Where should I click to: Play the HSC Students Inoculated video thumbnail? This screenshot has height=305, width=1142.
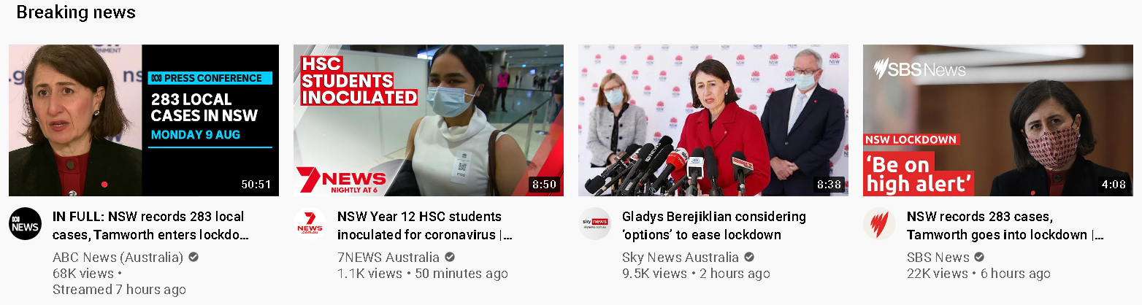point(429,120)
